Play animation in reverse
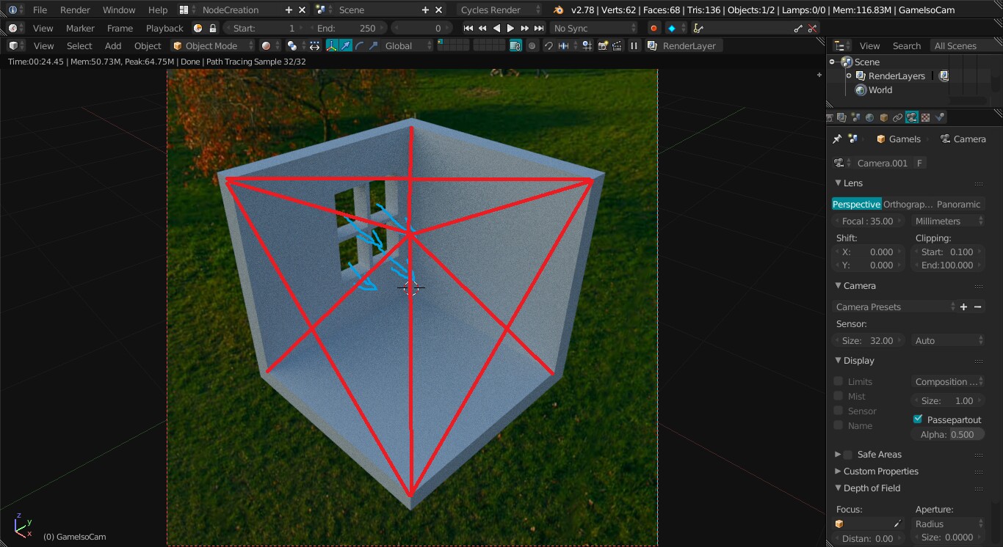The image size is (1003, 547). coord(496,28)
